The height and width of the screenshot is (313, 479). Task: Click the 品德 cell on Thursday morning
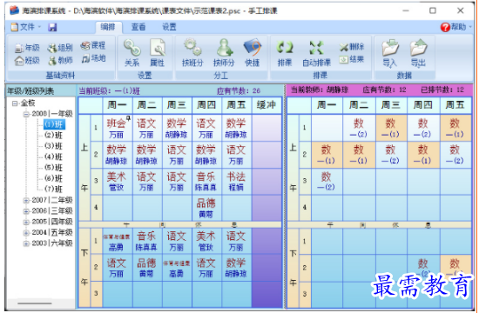(206, 208)
